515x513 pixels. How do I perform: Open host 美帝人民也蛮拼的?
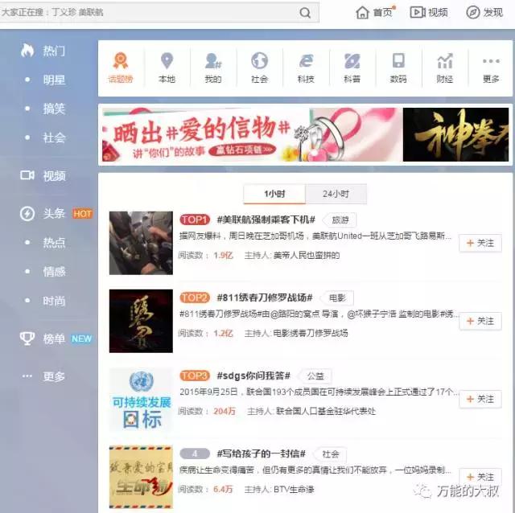coord(306,256)
